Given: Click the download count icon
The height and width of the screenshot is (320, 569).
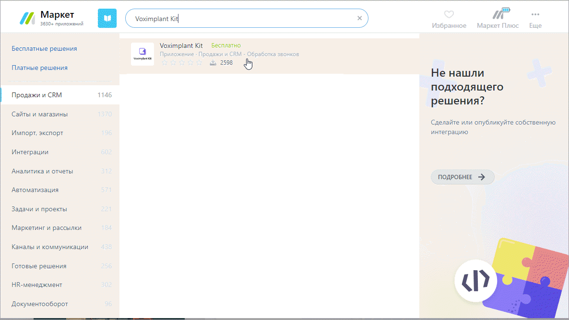Looking at the screenshot, I should 213,63.
